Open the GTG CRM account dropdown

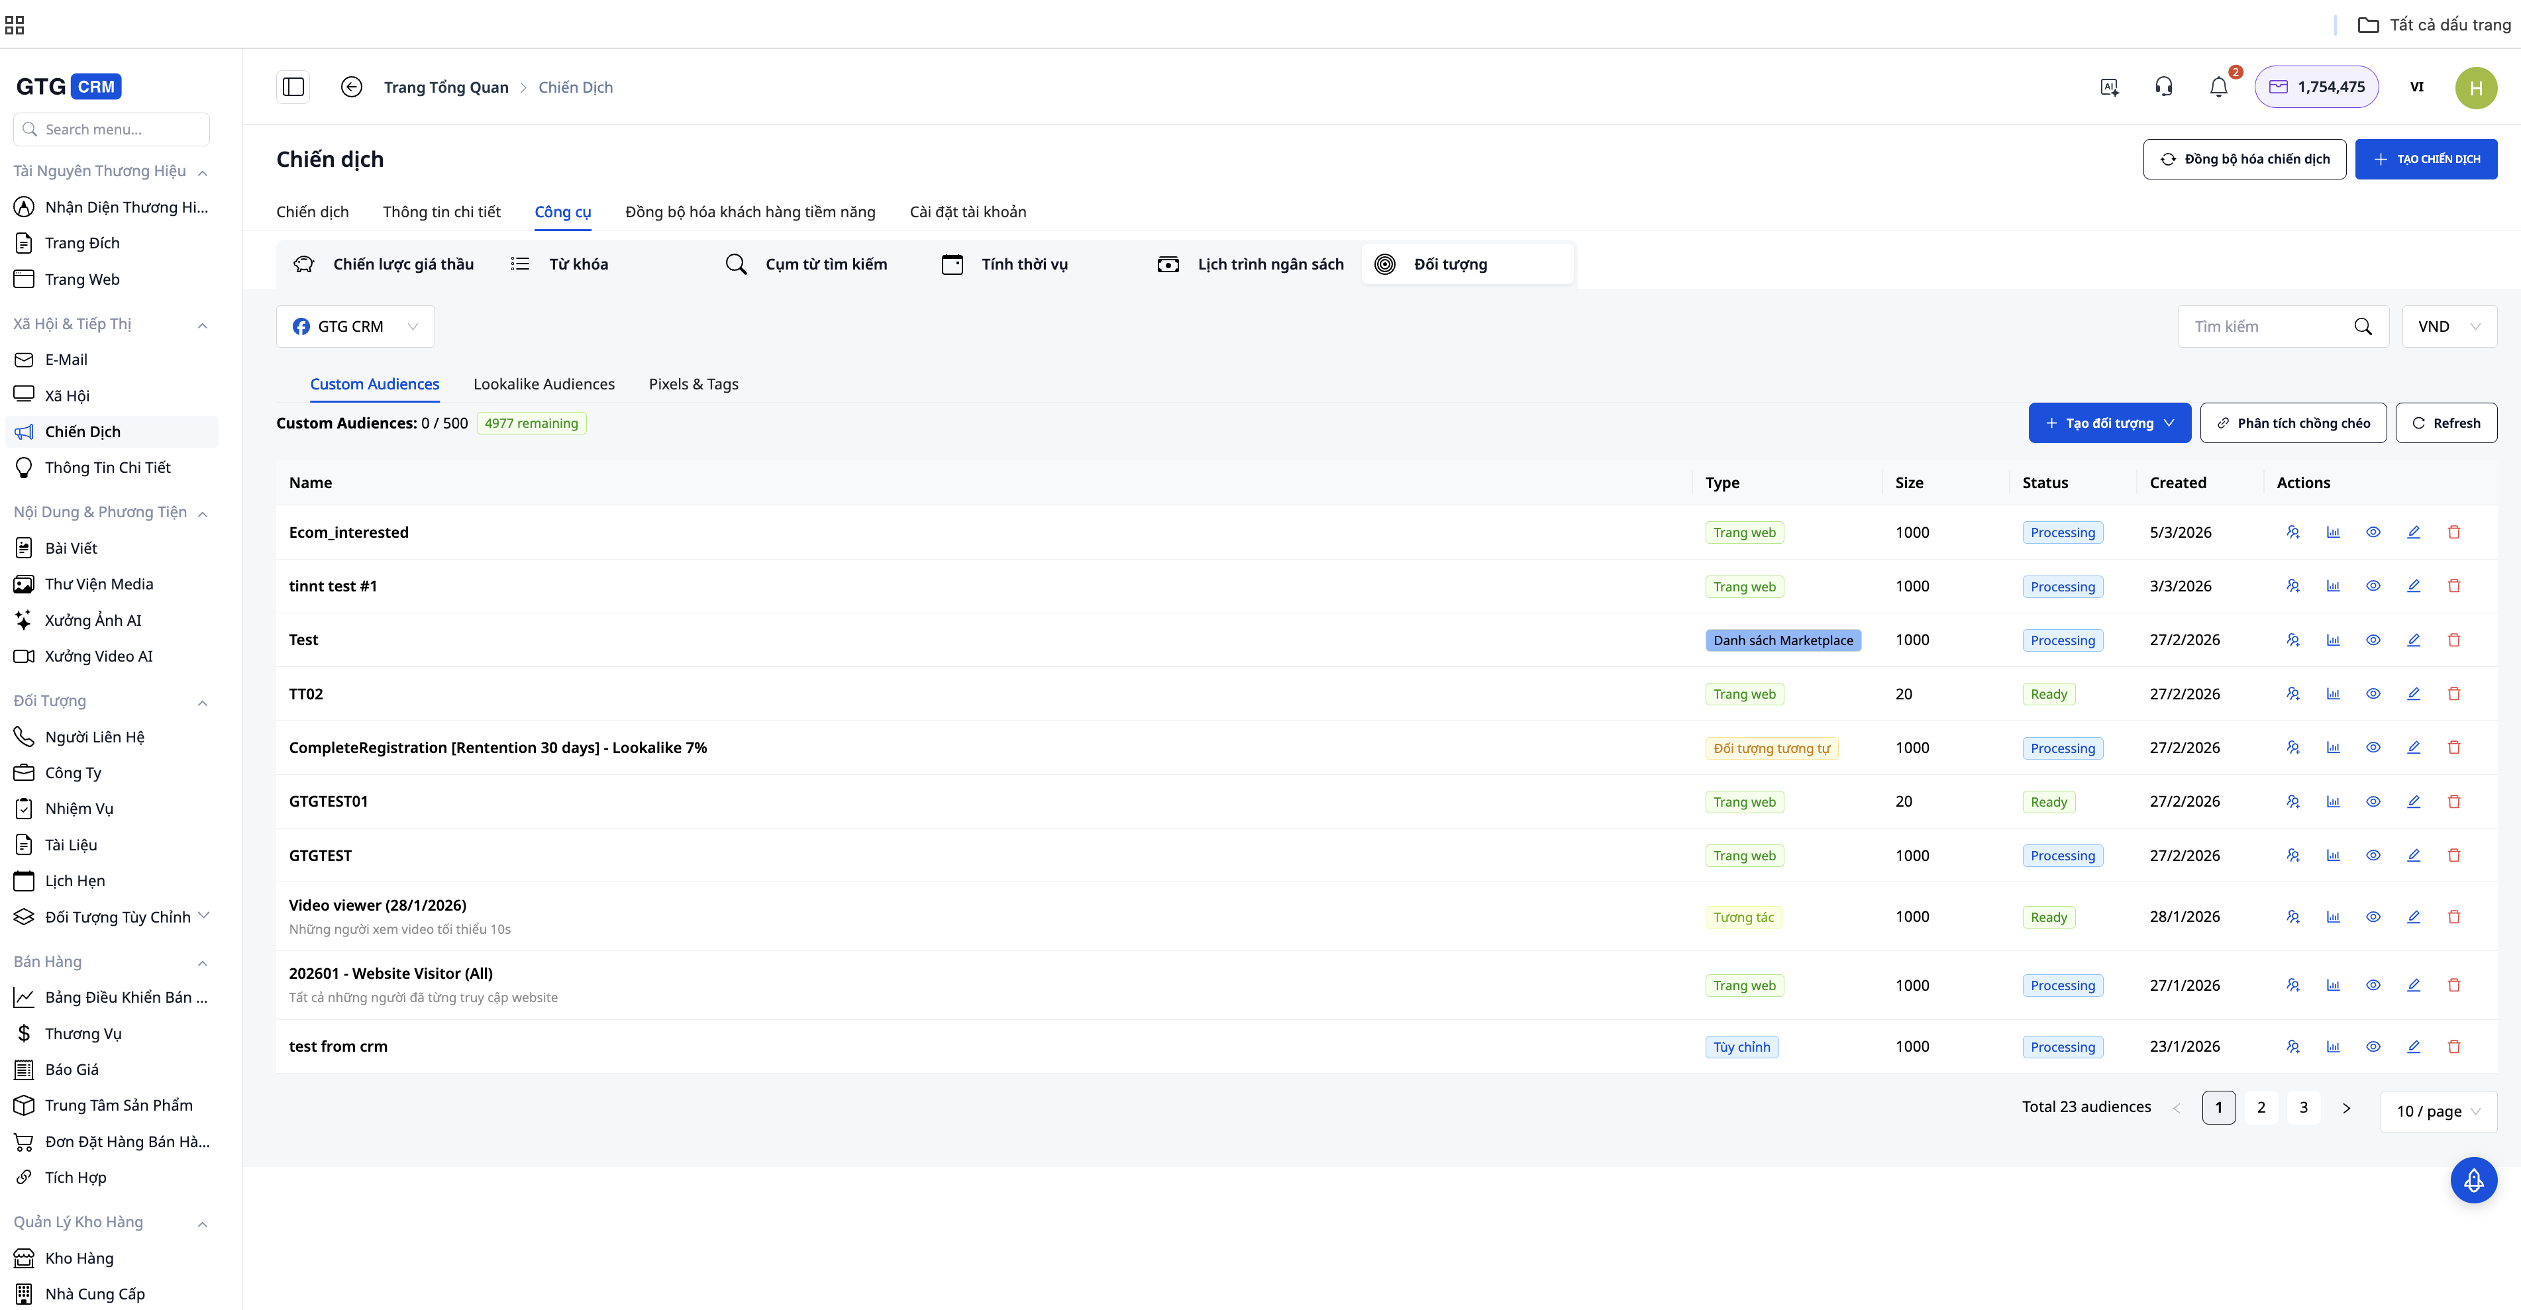[x=355, y=327]
